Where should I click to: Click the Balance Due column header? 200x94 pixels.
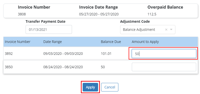pos(111,42)
